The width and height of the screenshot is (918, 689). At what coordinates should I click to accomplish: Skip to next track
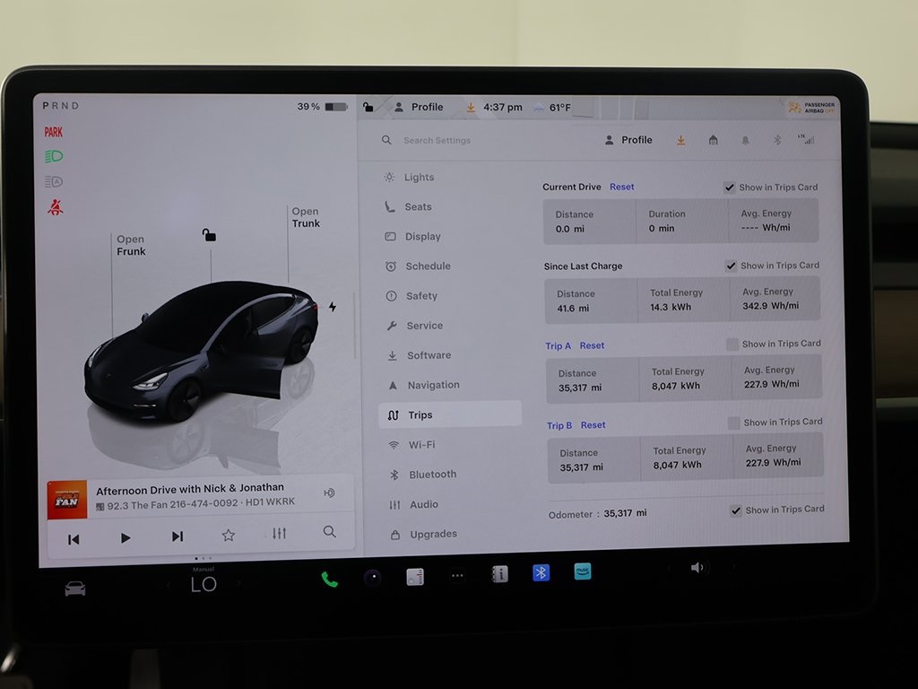(x=177, y=536)
